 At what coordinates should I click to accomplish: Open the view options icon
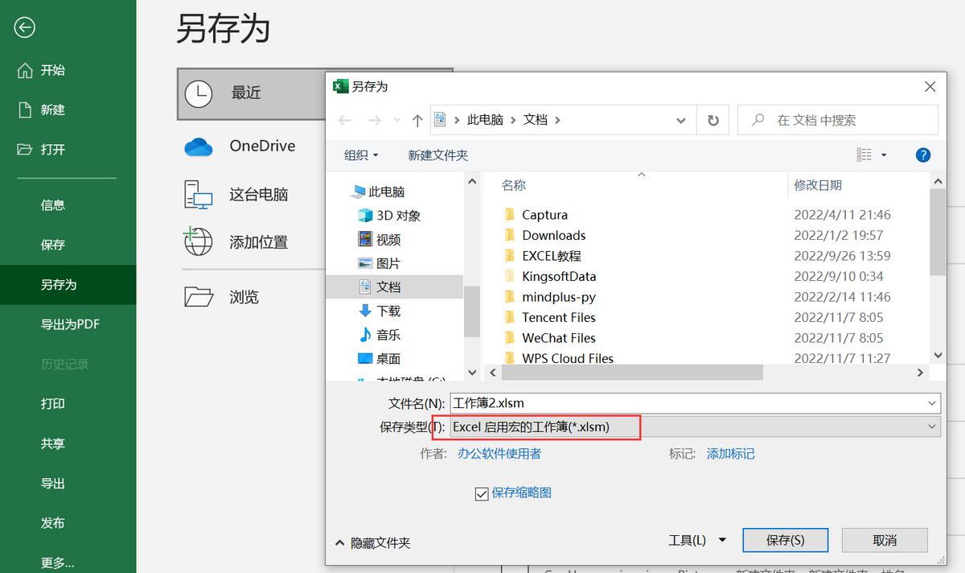point(864,155)
